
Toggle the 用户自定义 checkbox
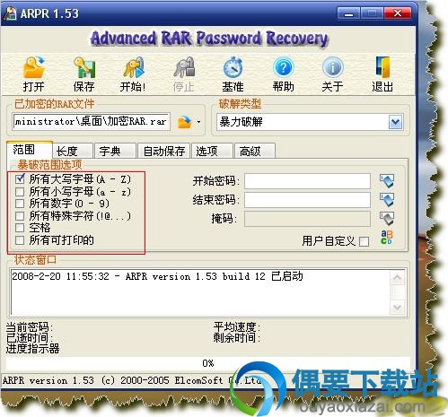point(364,241)
